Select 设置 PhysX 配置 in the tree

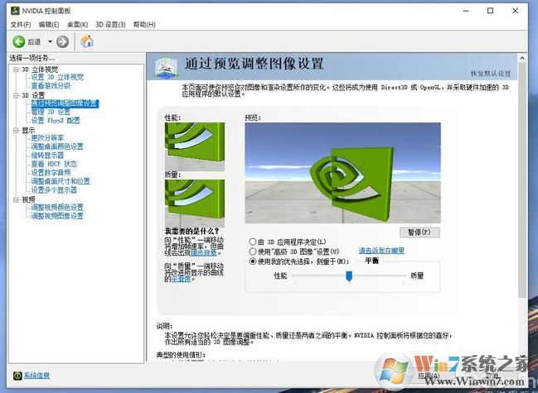56,121
